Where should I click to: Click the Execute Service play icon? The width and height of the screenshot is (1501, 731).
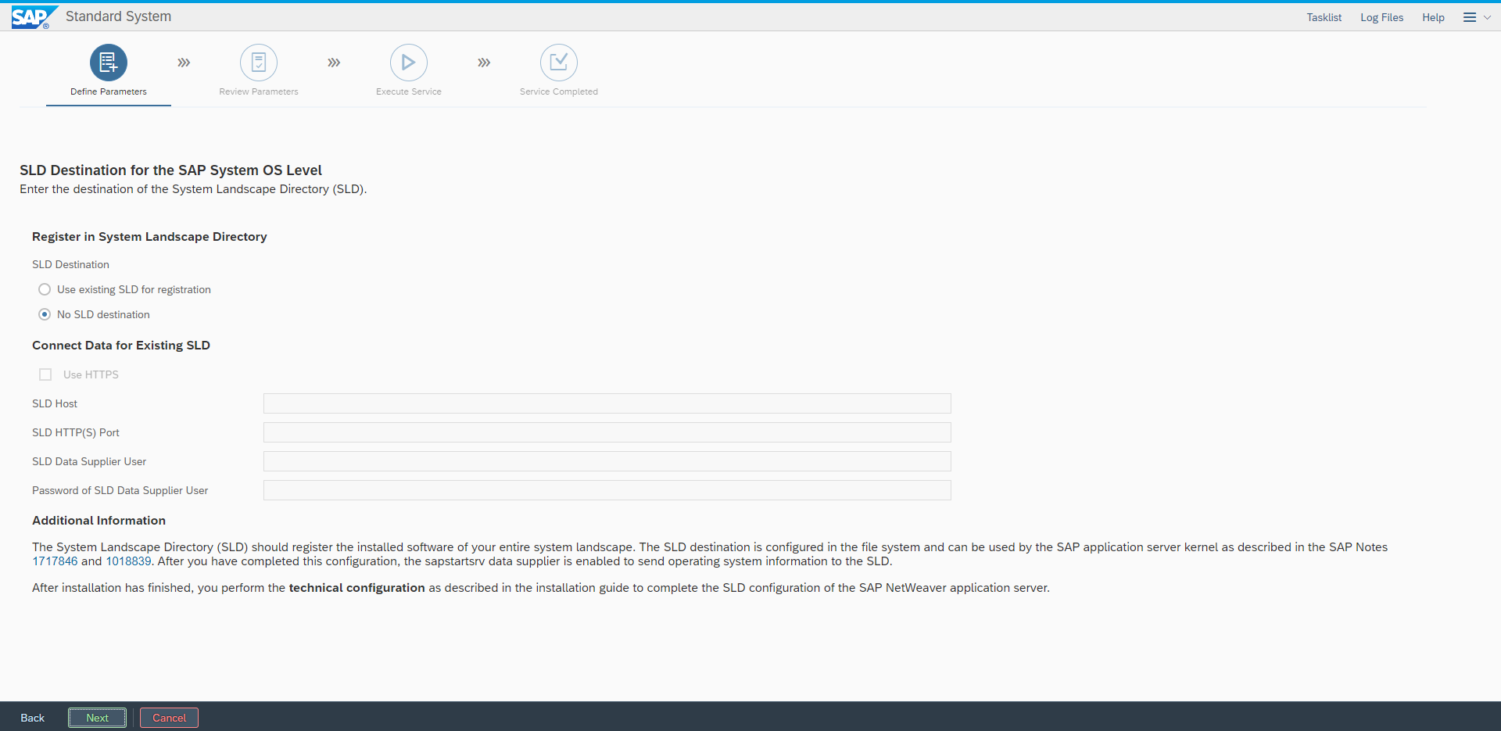coord(408,63)
